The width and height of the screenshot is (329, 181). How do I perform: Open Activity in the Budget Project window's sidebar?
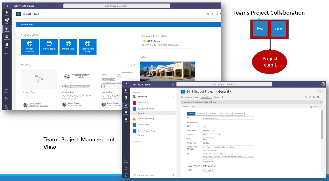click(126, 91)
